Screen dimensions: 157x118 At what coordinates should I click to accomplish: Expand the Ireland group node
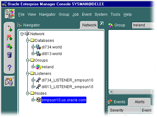(33, 67)
